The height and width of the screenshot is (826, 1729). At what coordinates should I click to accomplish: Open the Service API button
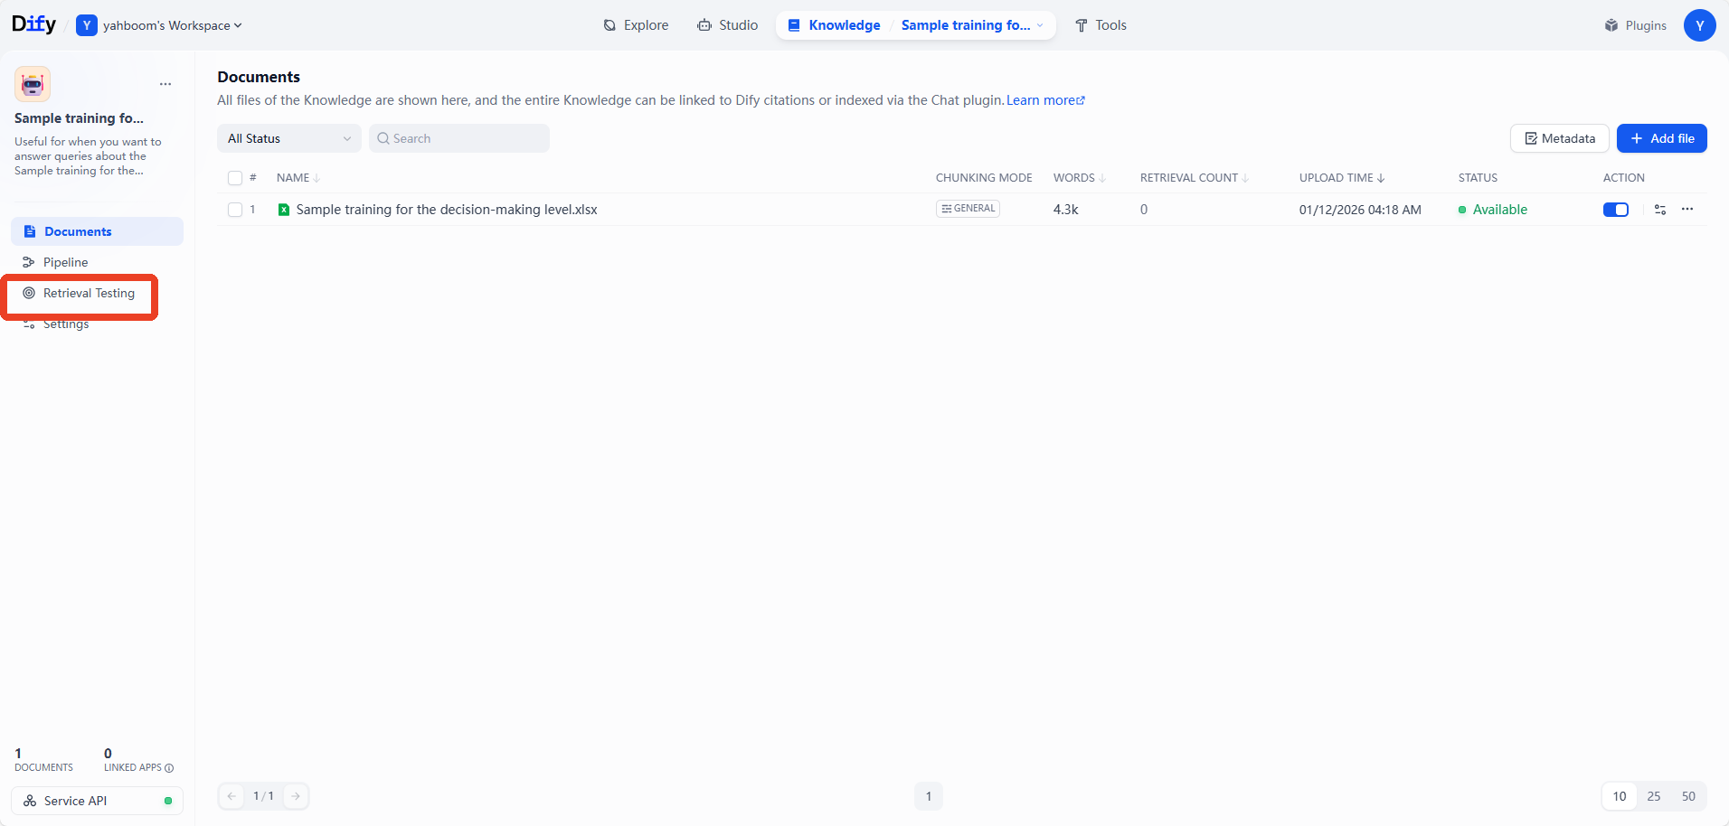point(97,801)
